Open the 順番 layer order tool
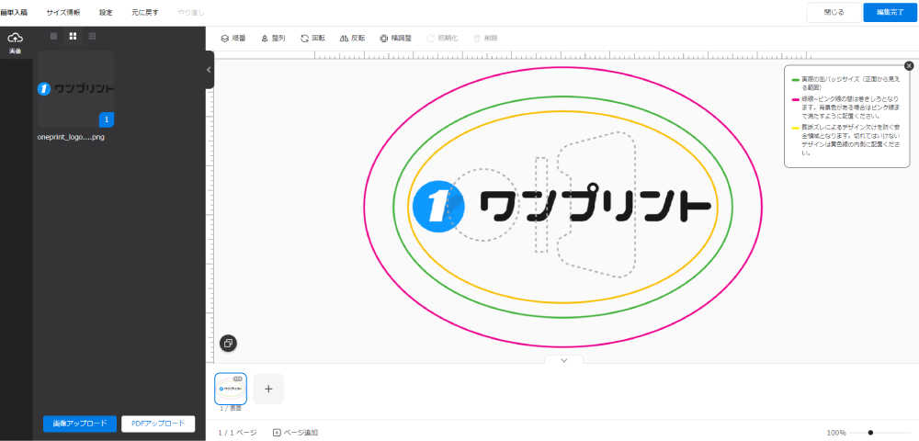The image size is (919, 441). tap(233, 39)
